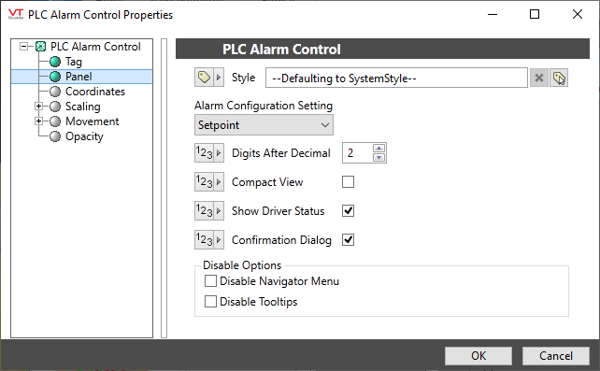Click the Style text field
The width and height of the screenshot is (600, 371).
tap(396, 78)
